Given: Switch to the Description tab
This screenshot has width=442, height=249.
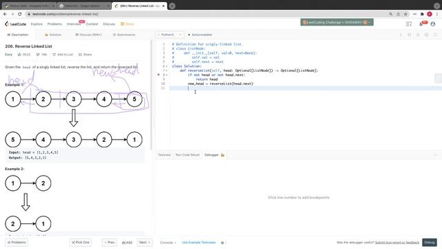Looking at the screenshot, I should pyautogui.click(x=18, y=35).
